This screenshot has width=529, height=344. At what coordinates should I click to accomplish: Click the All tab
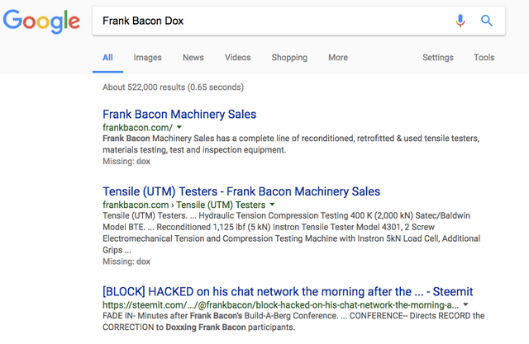click(107, 58)
